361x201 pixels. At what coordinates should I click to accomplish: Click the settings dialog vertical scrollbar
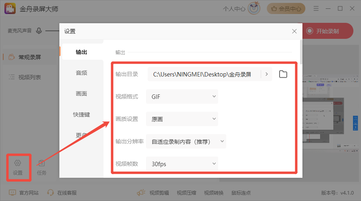click(301, 52)
